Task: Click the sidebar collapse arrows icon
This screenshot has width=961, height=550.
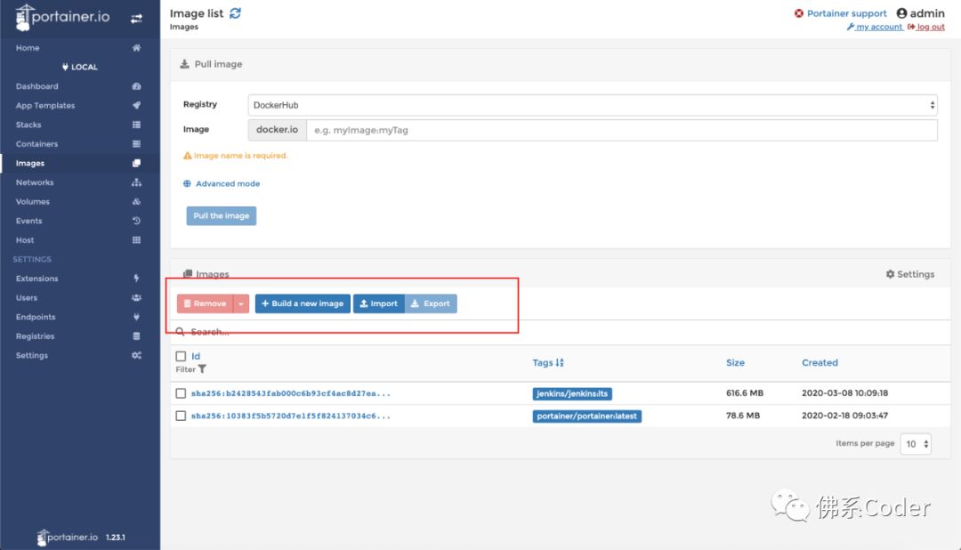Action: 136,19
